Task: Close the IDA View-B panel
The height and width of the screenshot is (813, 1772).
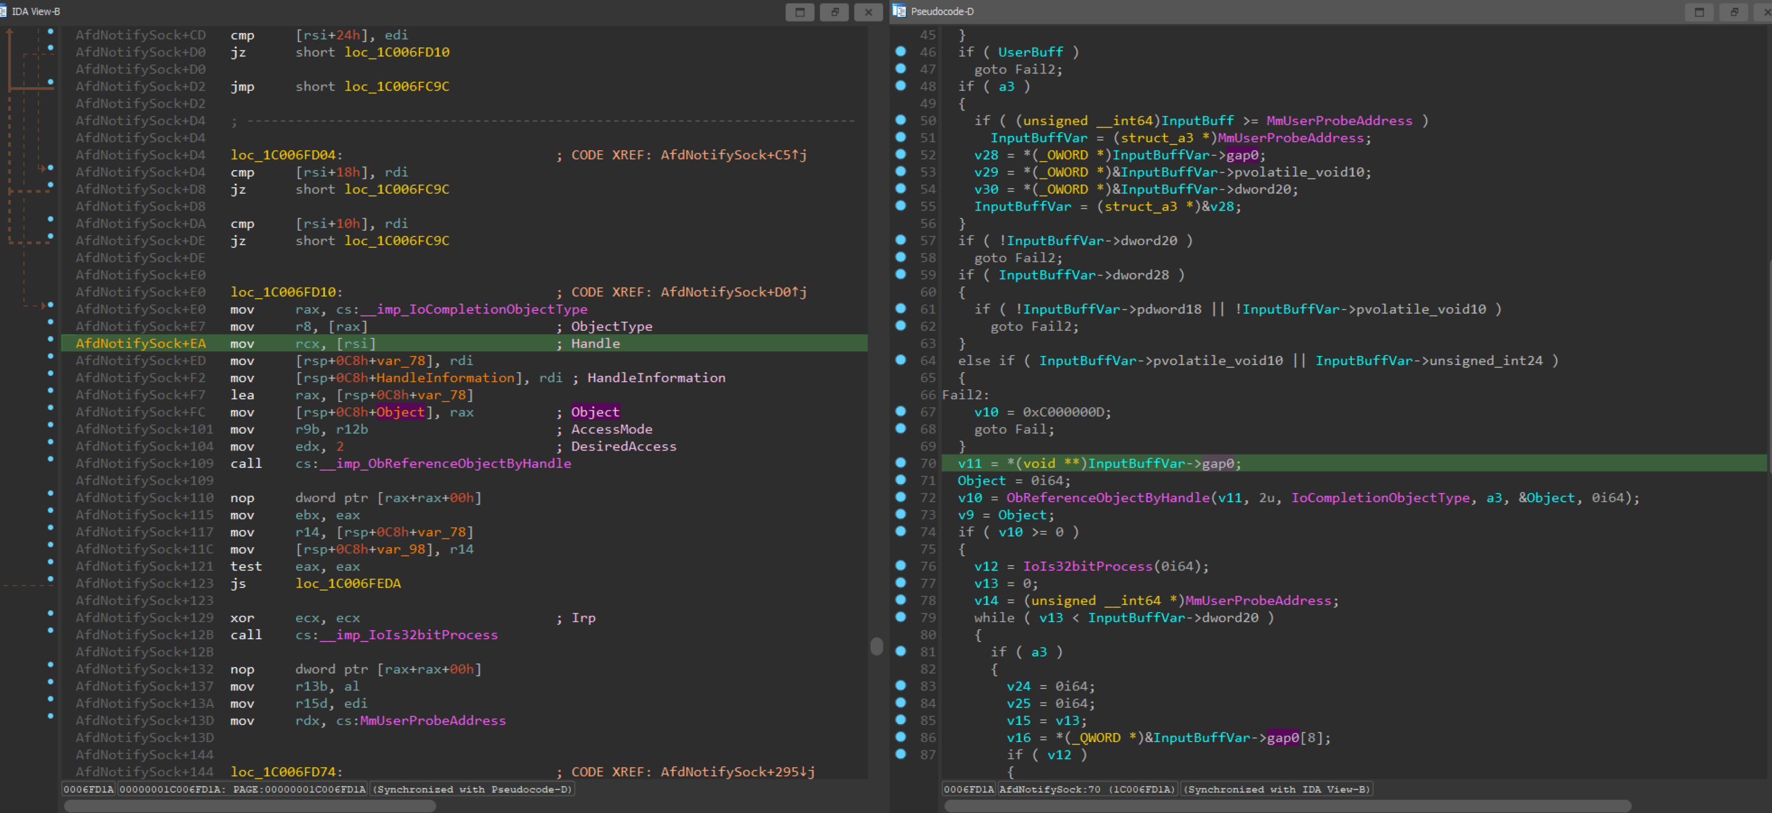Action: [x=868, y=11]
